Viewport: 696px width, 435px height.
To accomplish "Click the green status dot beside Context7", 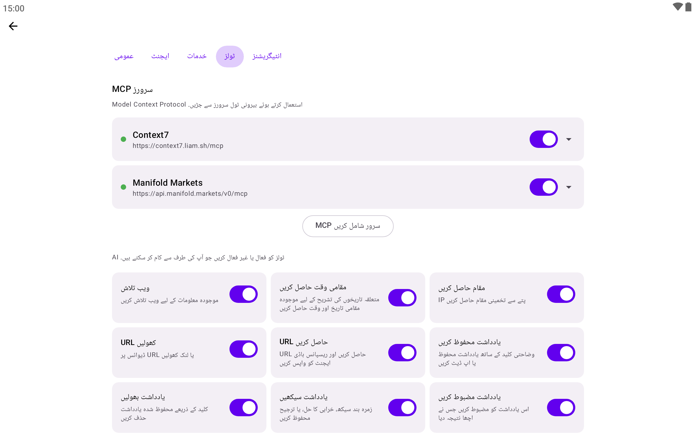I will (123, 139).
